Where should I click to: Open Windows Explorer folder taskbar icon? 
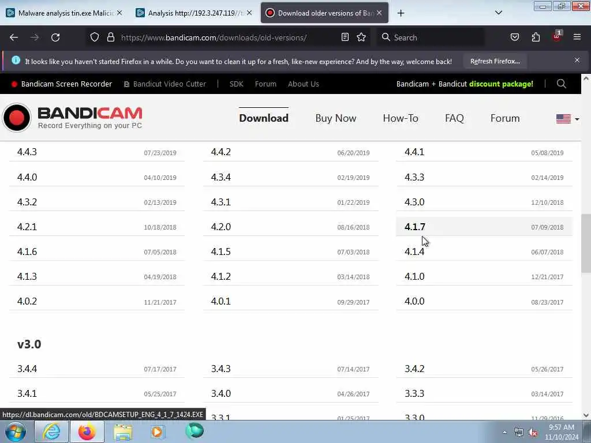pyautogui.click(x=123, y=431)
